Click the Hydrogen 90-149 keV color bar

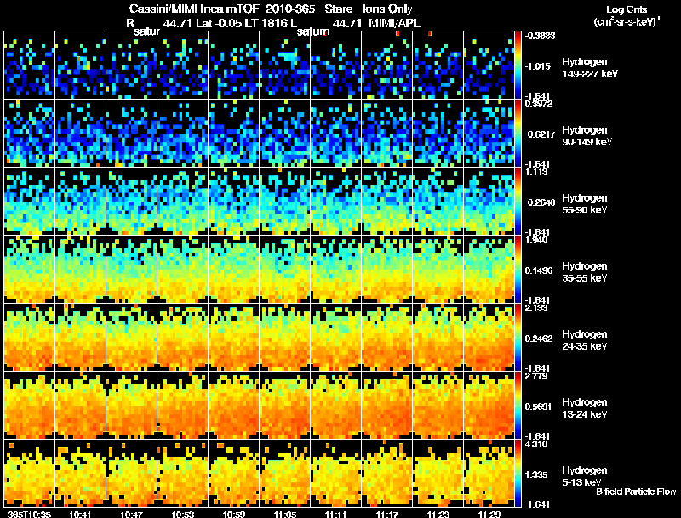[x=518, y=134]
